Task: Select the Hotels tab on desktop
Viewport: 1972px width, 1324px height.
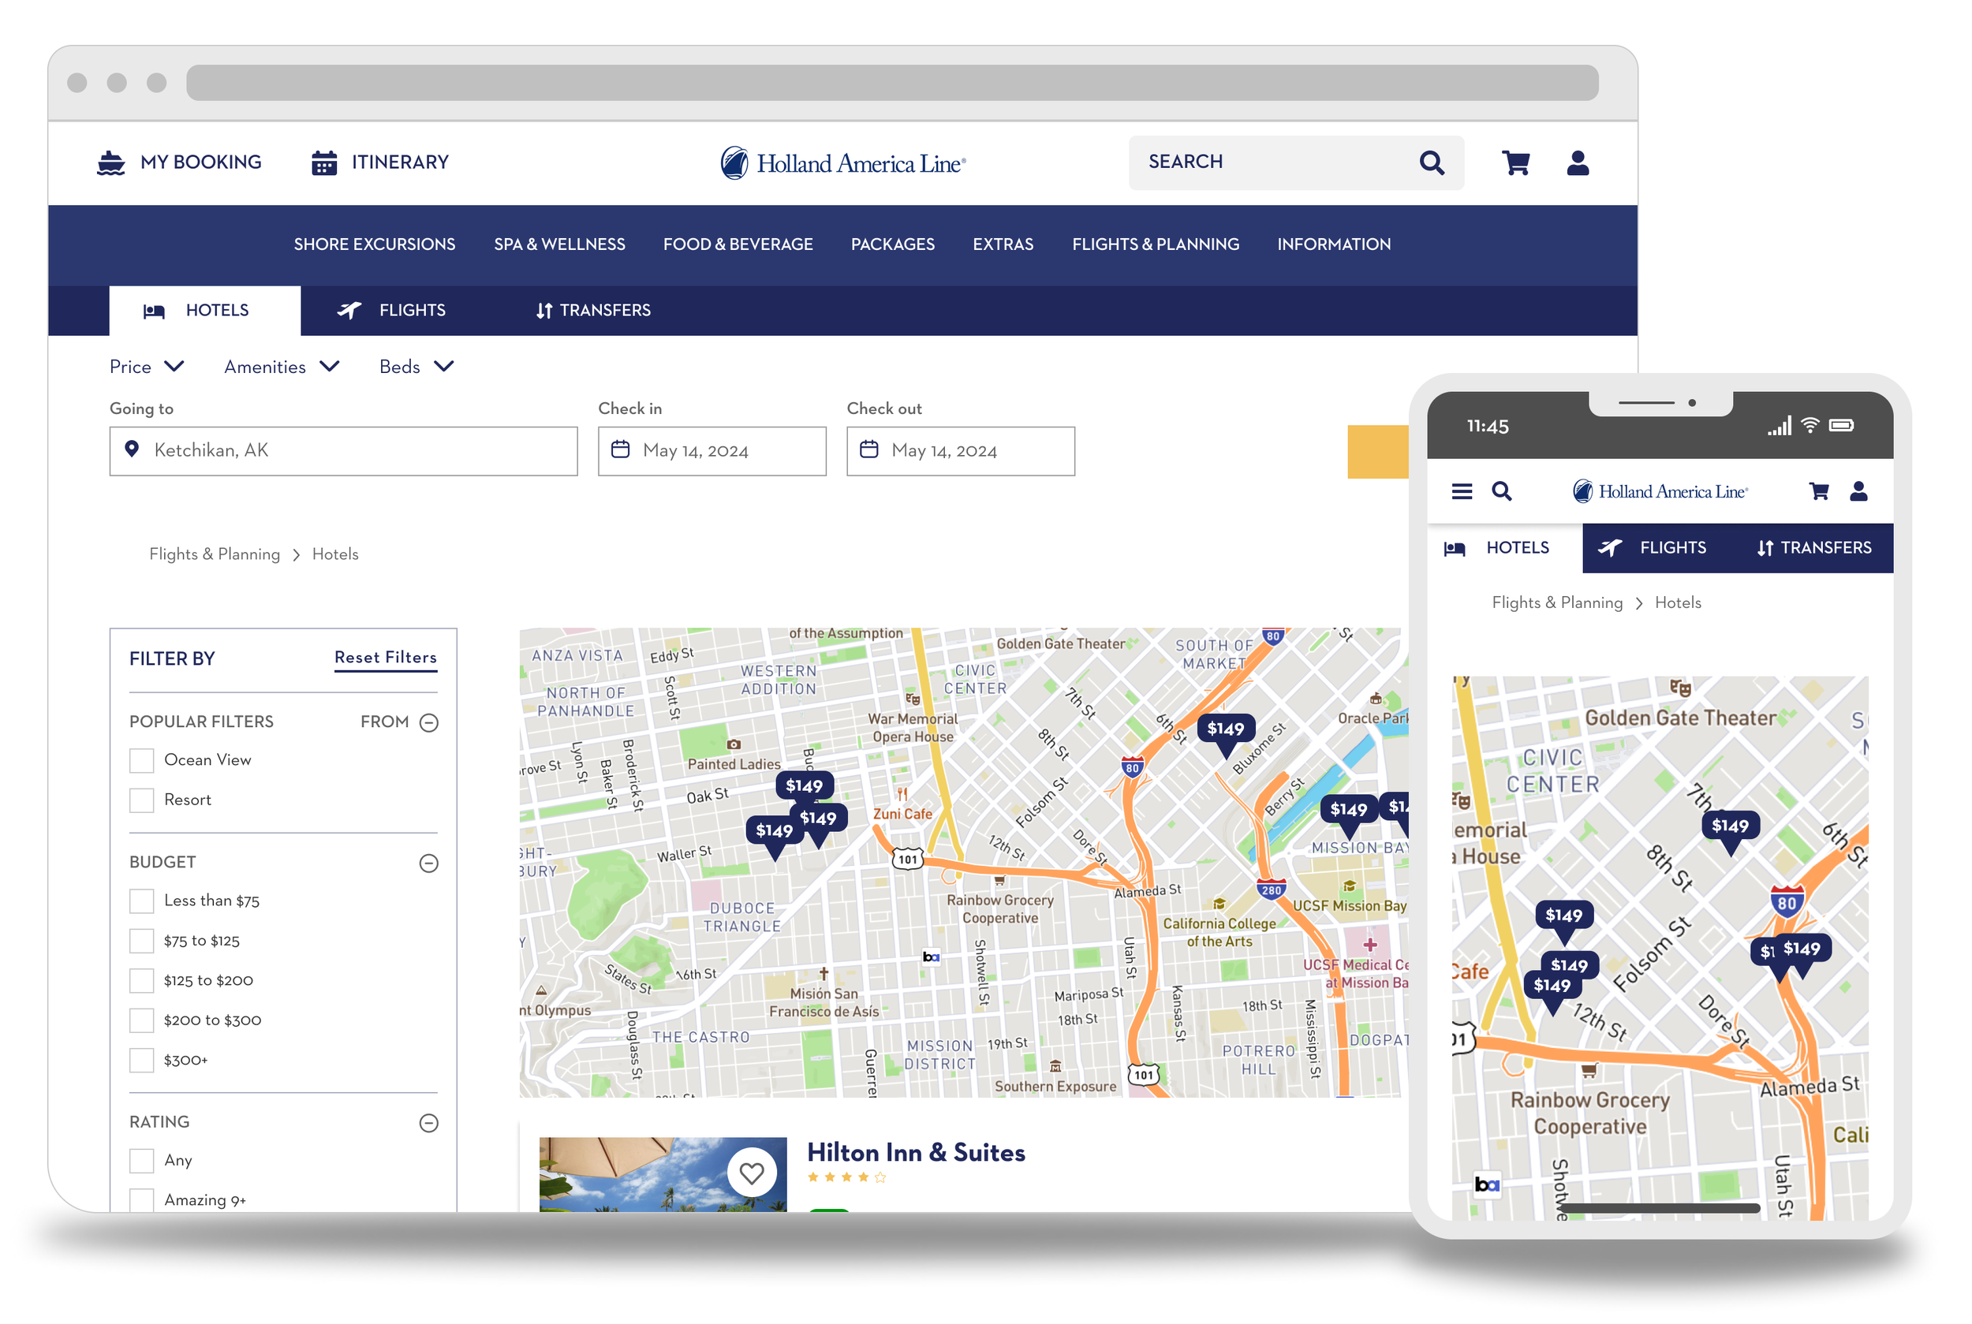Action: 204,311
